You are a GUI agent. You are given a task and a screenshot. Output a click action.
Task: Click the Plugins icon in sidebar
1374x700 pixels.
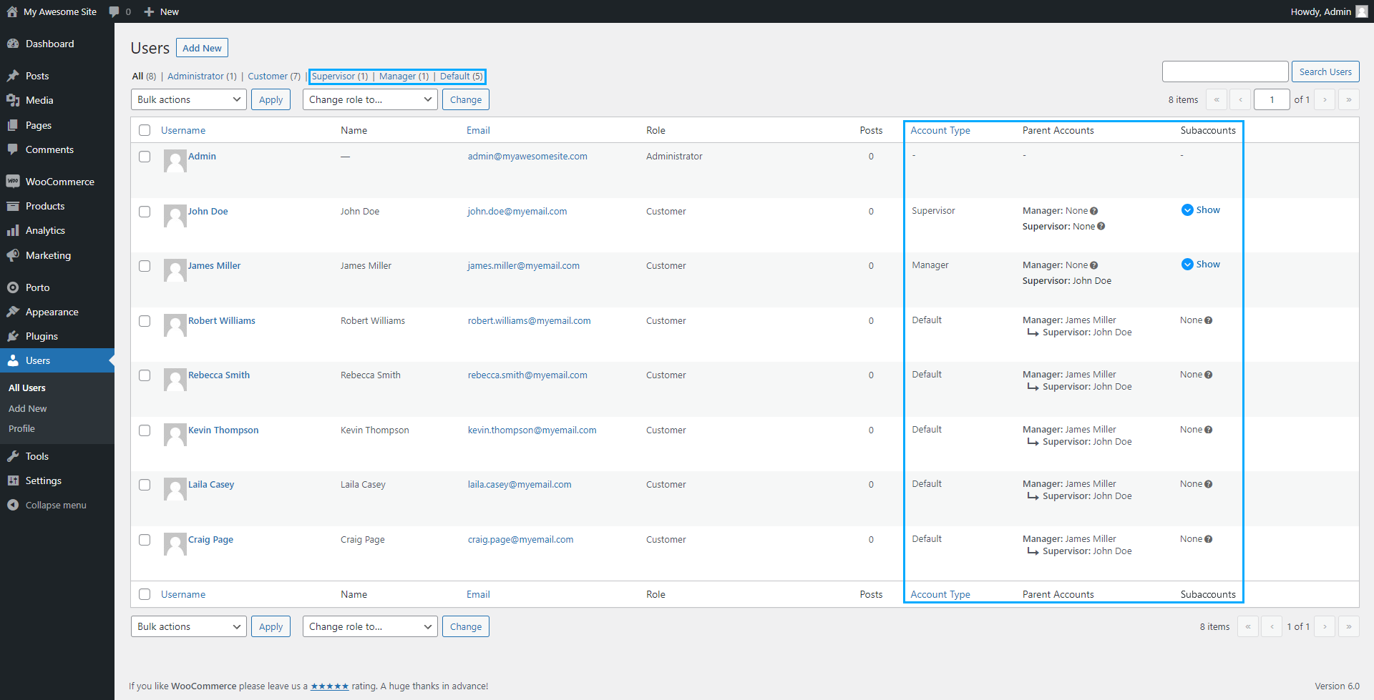(x=13, y=336)
